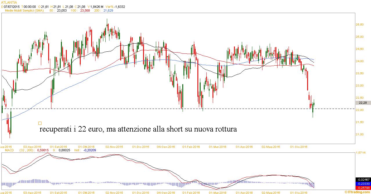Select the ATLANTIA ticker title
The width and height of the screenshot is (371, 194).
click(x=9, y=2)
